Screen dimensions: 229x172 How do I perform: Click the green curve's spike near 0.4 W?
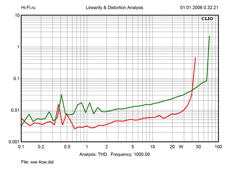point(61,95)
